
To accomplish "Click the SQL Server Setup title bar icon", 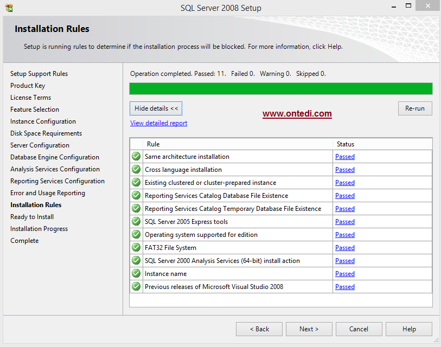I will [9, 8].
